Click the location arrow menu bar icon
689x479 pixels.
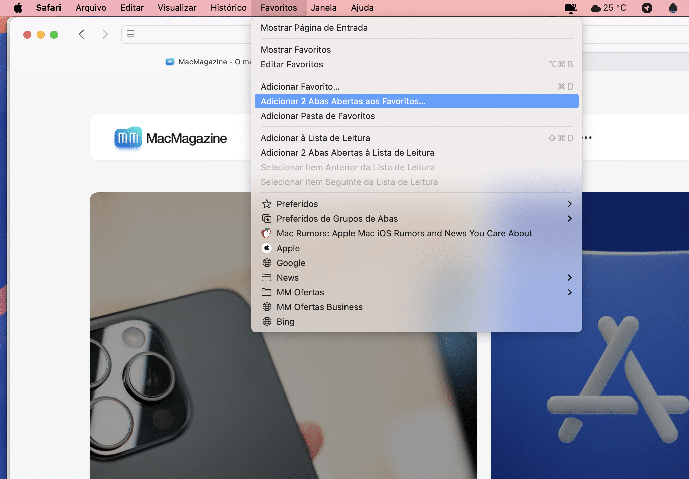[x=647, y=8]
